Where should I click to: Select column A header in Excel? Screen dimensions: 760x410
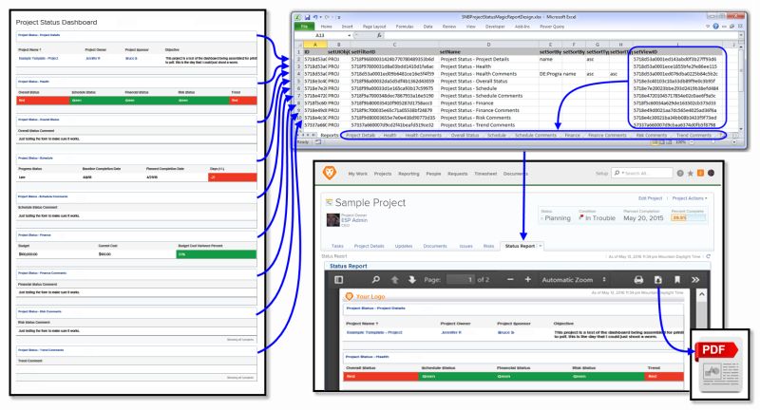click(x=315, y=45)
